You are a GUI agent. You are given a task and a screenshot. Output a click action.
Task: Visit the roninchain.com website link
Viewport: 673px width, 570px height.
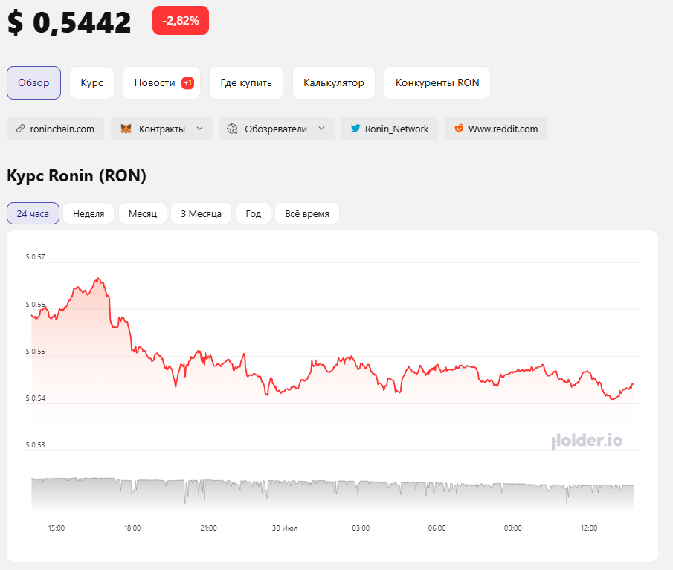pyautogui.click(x=55, y=129)
